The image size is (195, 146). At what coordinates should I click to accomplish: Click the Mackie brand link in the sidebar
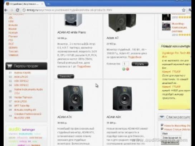(13, 29)
